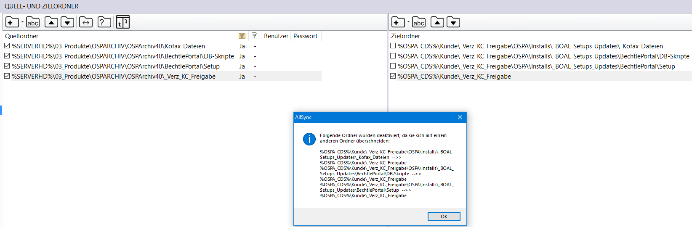Click the Benutzer column header

[x=276, y=36]
